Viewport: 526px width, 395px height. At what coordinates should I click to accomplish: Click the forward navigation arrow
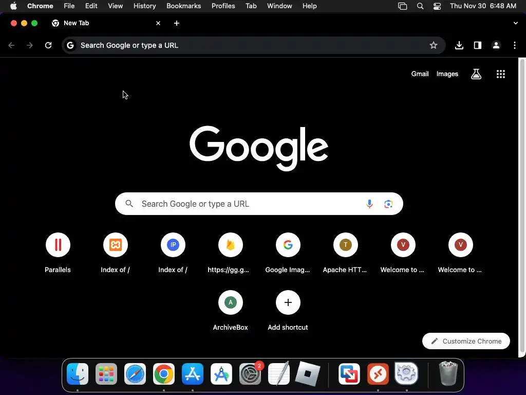point(30,45)
